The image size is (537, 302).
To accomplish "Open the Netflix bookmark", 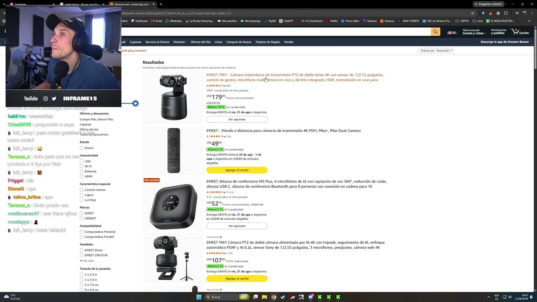I will 331,21.
